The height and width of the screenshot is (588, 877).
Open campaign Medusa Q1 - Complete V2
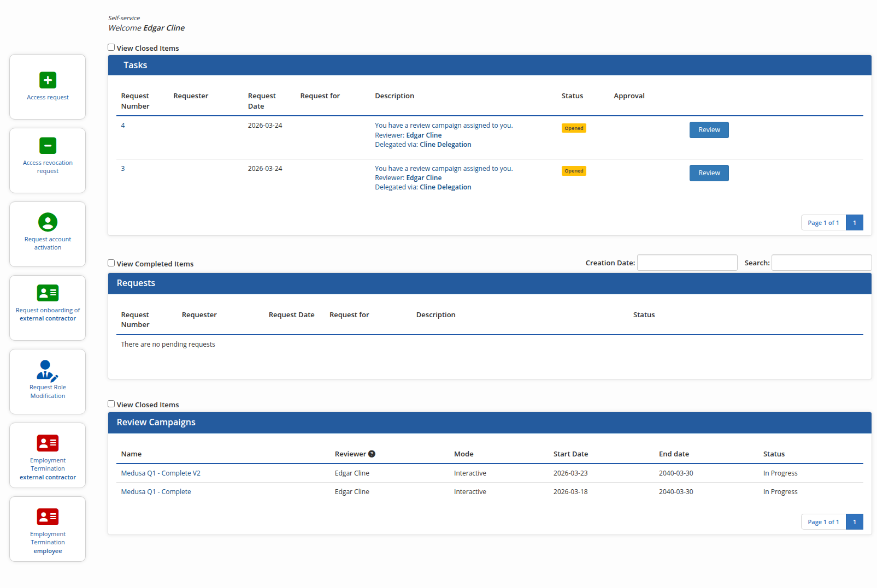coord(161,473)
